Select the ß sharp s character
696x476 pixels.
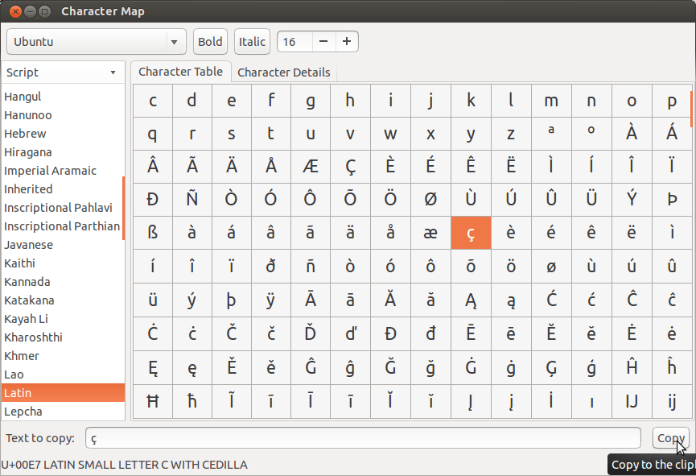coord(152,234)
